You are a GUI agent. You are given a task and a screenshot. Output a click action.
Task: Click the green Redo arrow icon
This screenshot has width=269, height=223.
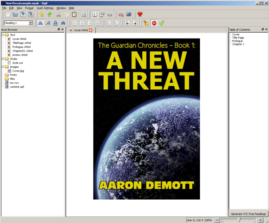[50, 14]
